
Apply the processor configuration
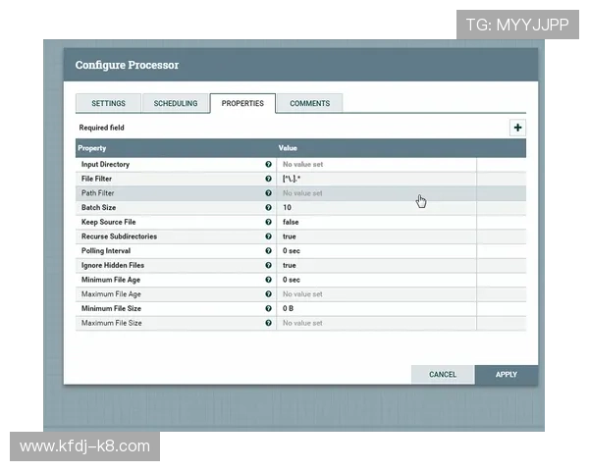(507, 375)
